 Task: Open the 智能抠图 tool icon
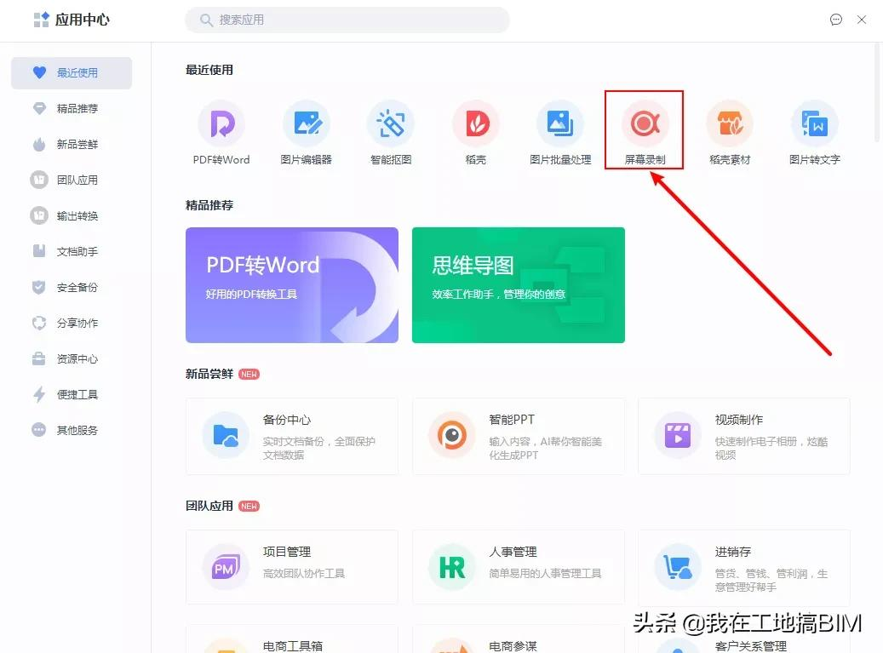coord(391,123)
